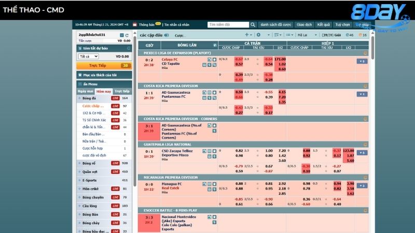Click the star icon in BÓNG LĂN header
This screenshot has width=415, height=233.
215,45
